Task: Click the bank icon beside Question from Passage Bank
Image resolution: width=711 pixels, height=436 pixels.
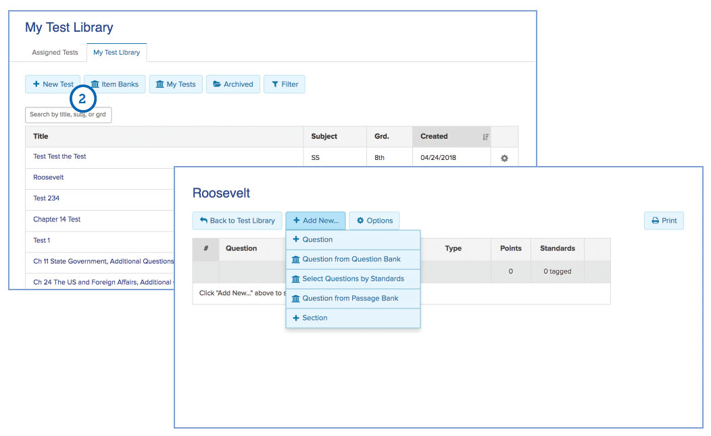Action: (295, 298)
